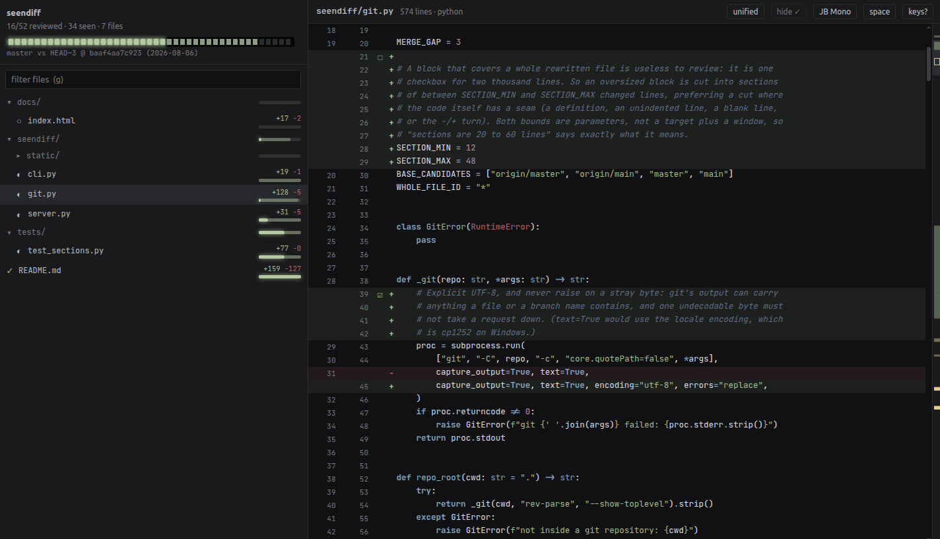Open the keys? shortcut help

tap(918, 12)
